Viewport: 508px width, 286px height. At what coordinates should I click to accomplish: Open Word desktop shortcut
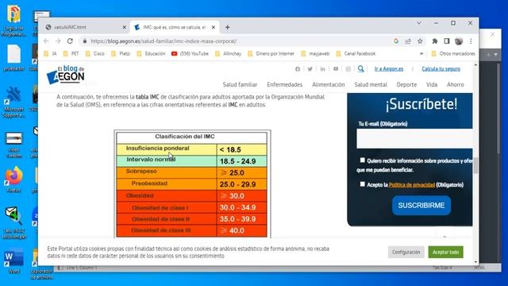coord(13,261)
